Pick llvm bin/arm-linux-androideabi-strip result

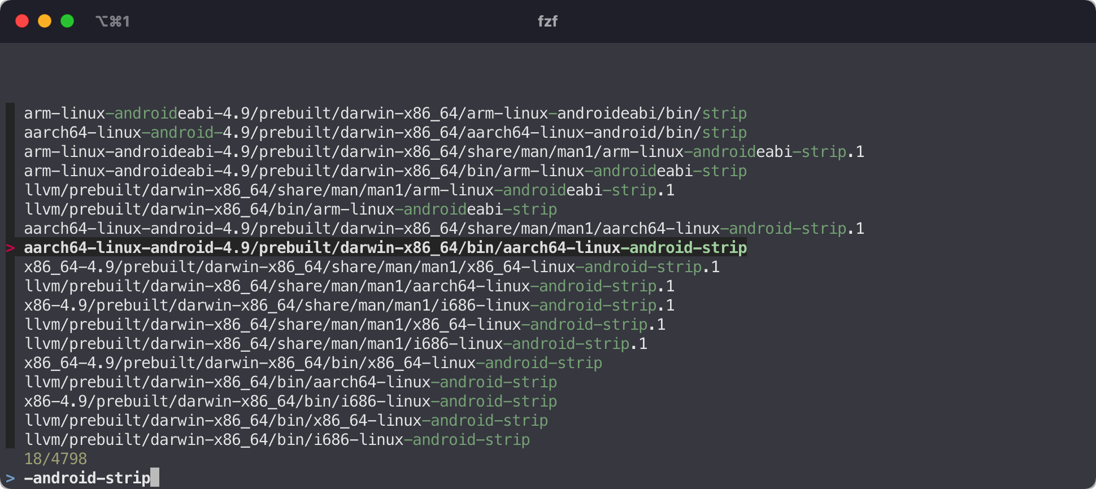[290, 209]
